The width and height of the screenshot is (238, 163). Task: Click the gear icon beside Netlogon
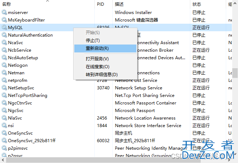[4, 65]
